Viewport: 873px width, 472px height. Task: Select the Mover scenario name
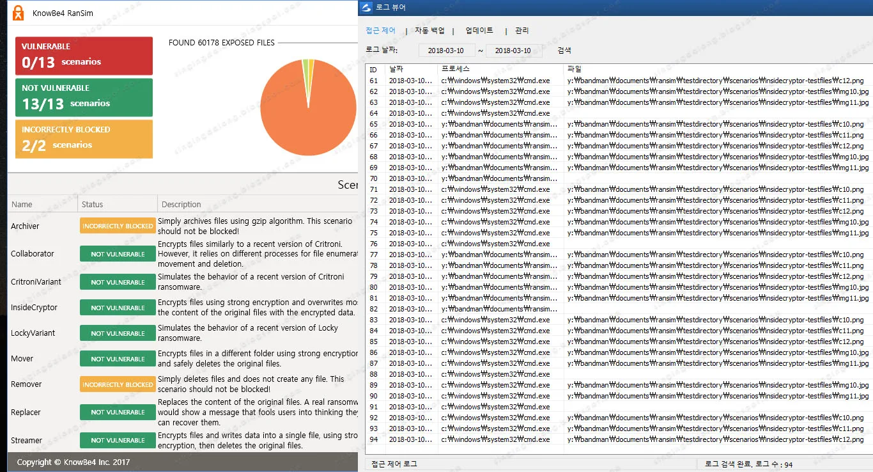coord(22,359)
